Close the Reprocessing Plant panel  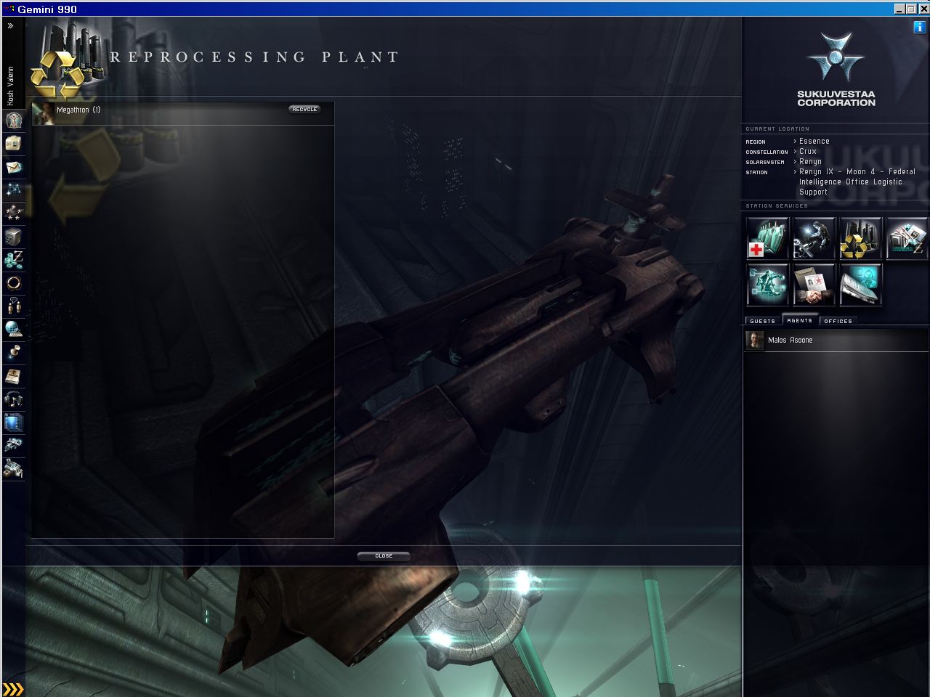point(384,556)
